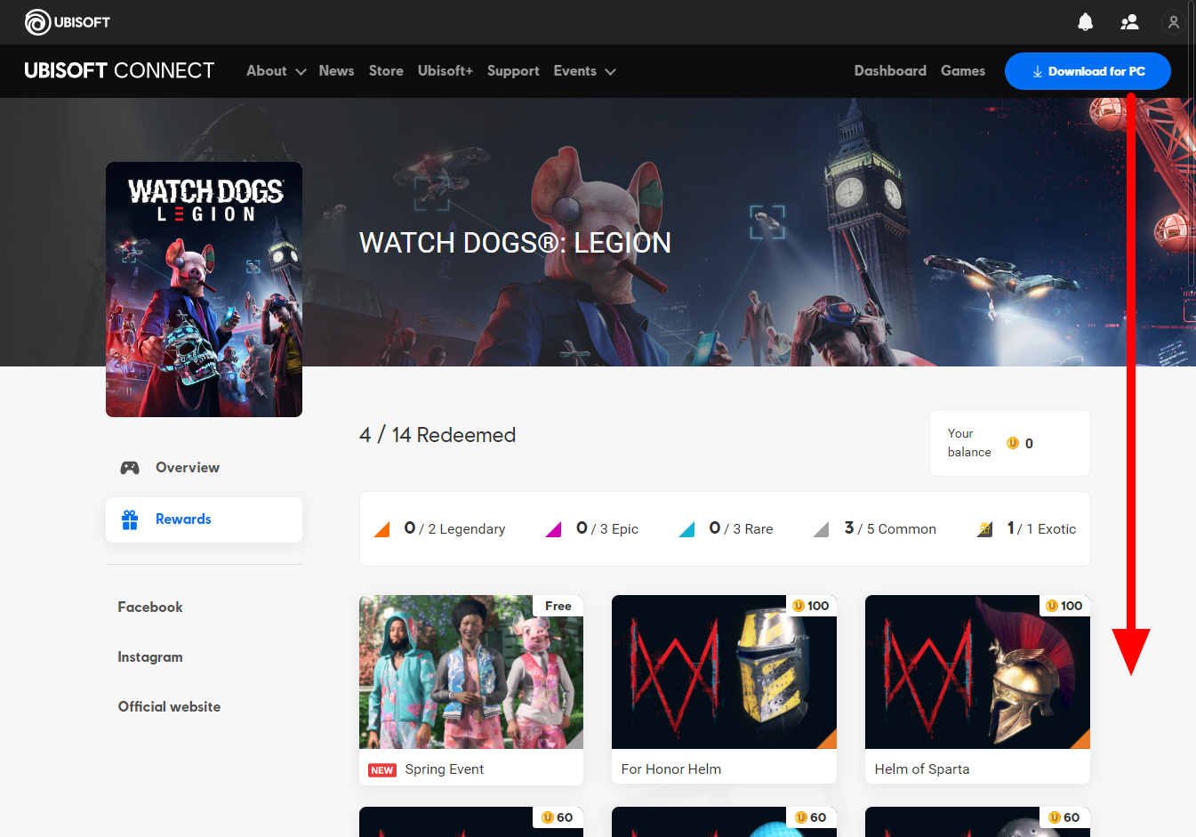
Task: Click the Free tag on Spring Event
Action: 558,606
